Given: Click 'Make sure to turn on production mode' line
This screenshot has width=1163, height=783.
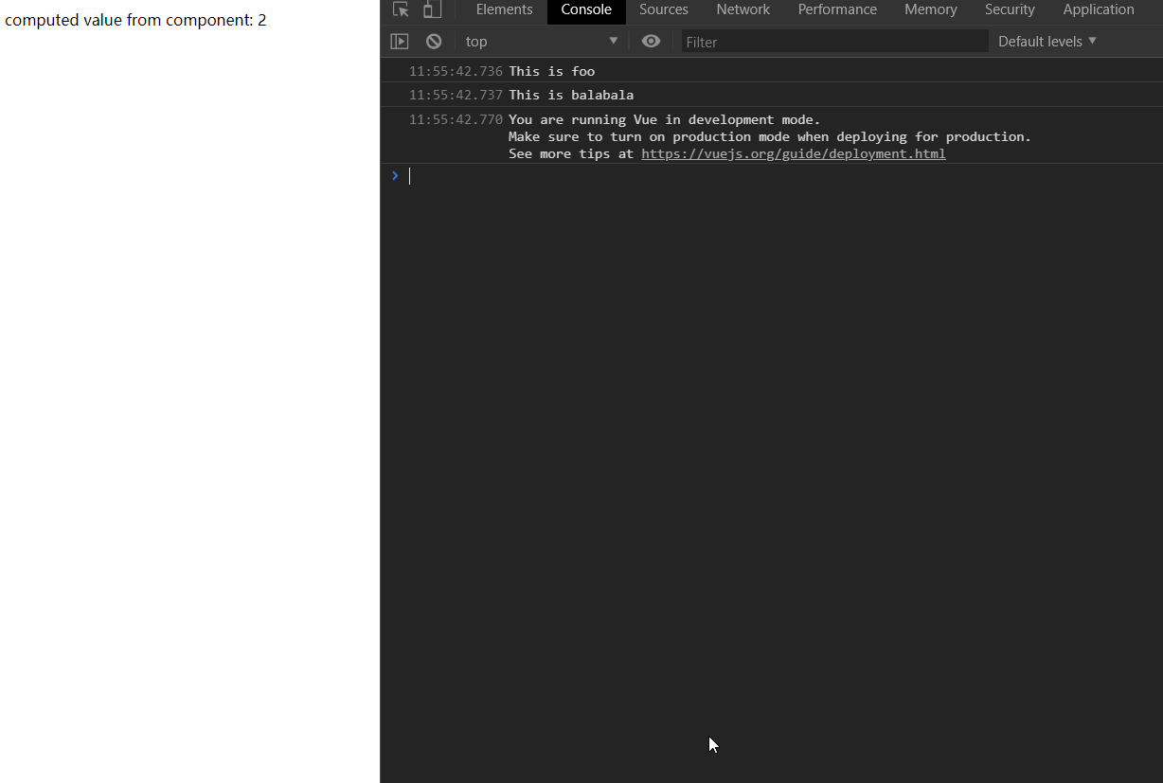Looking at the screenshot, I should coord(770,137).
